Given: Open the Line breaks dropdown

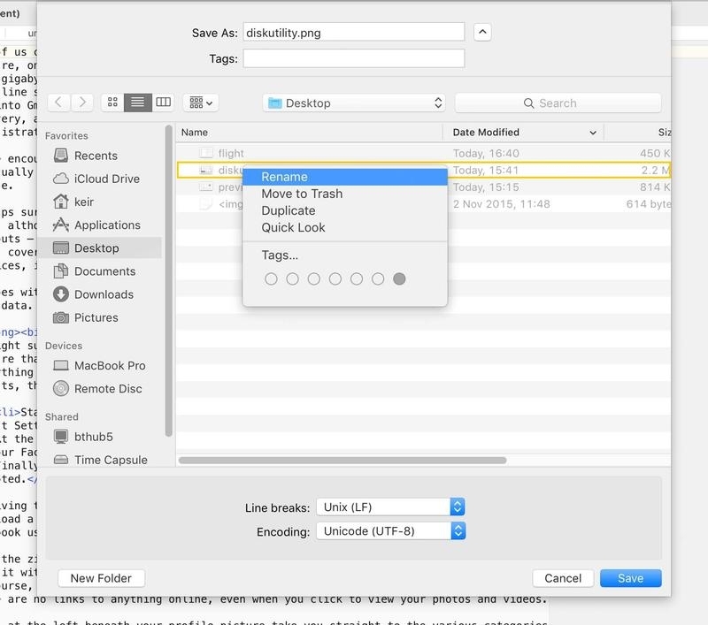Looking at the screenshot, I should click(x=390, y=508).
